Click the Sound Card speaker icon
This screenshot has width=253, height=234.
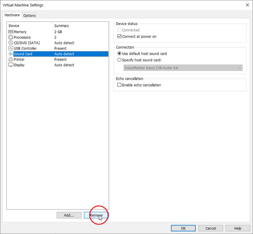point(11,54)
